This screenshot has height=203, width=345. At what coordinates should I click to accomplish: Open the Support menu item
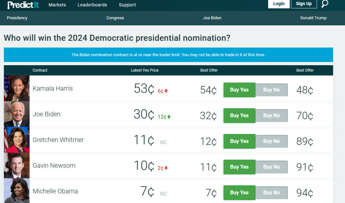pos(127,5)
